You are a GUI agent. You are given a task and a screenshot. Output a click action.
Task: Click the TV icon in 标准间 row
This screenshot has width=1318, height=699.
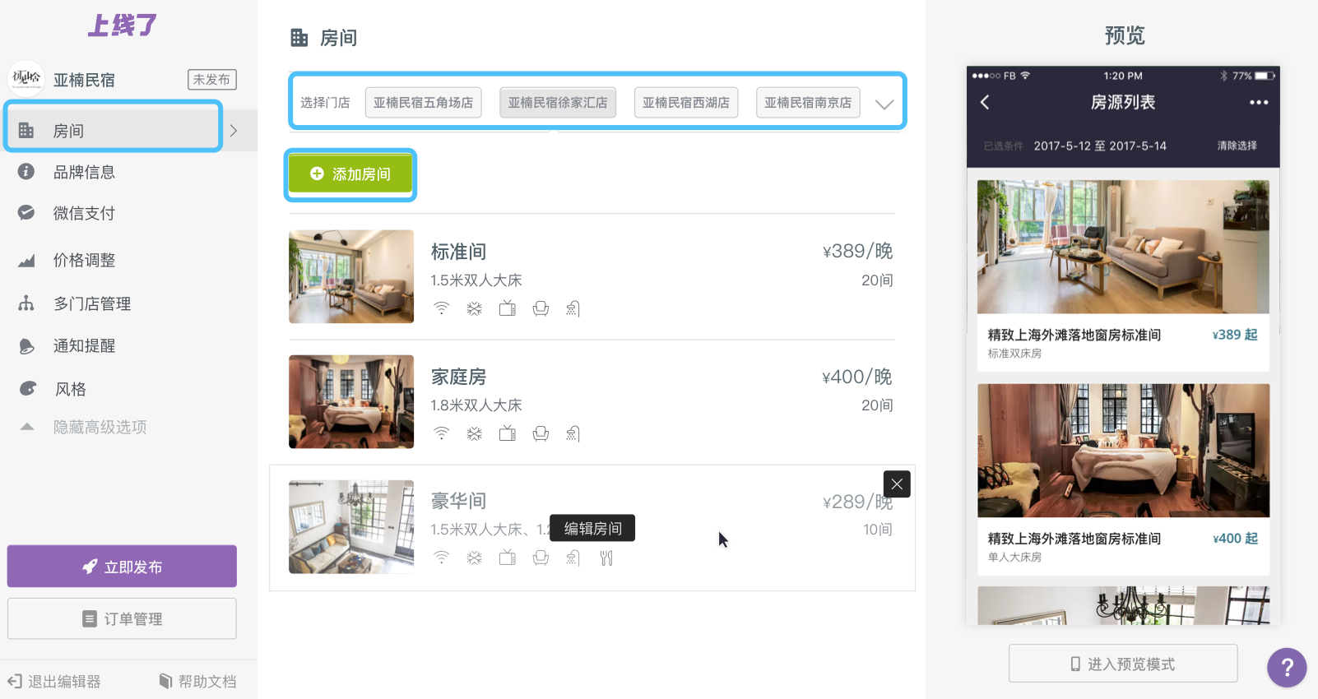pyautogui.click(x=508, y=308)
